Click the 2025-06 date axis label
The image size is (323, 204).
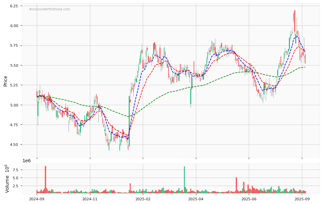point(249,199)
